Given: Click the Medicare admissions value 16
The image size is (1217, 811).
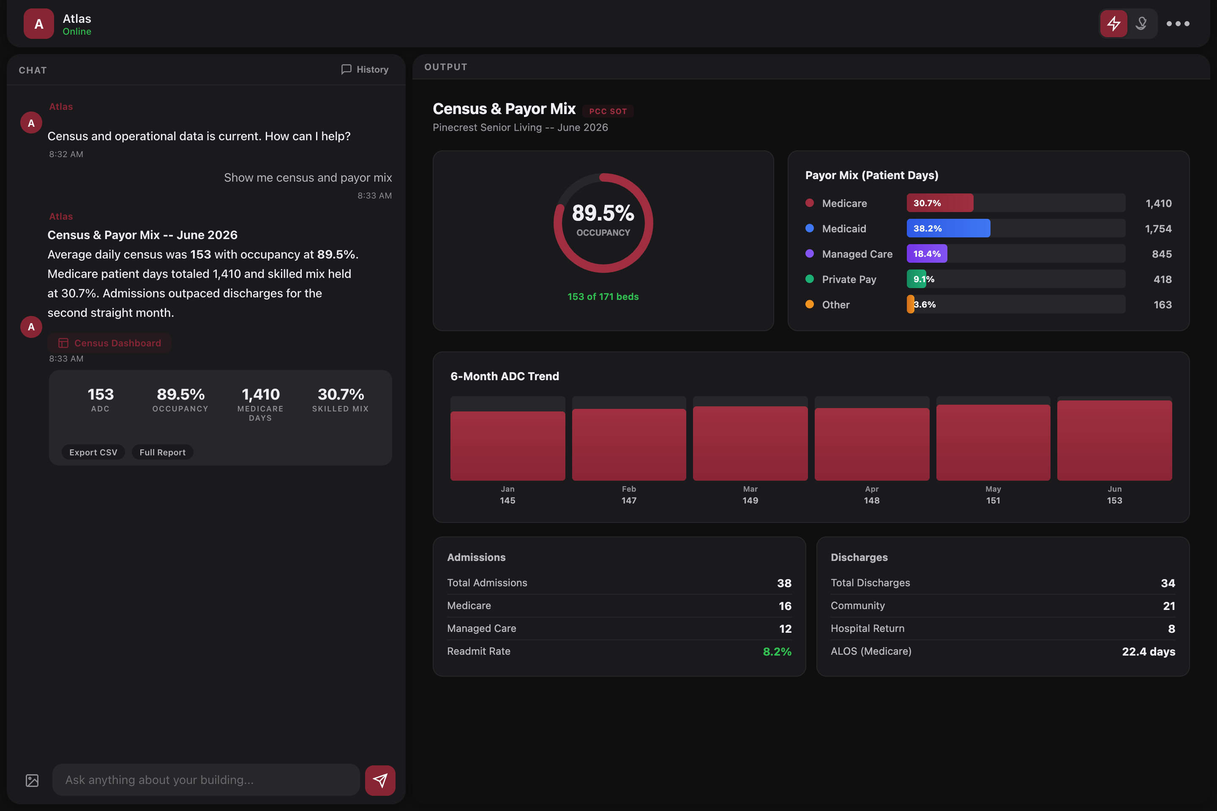Looking at the screenshot, I should click(785, 606).
